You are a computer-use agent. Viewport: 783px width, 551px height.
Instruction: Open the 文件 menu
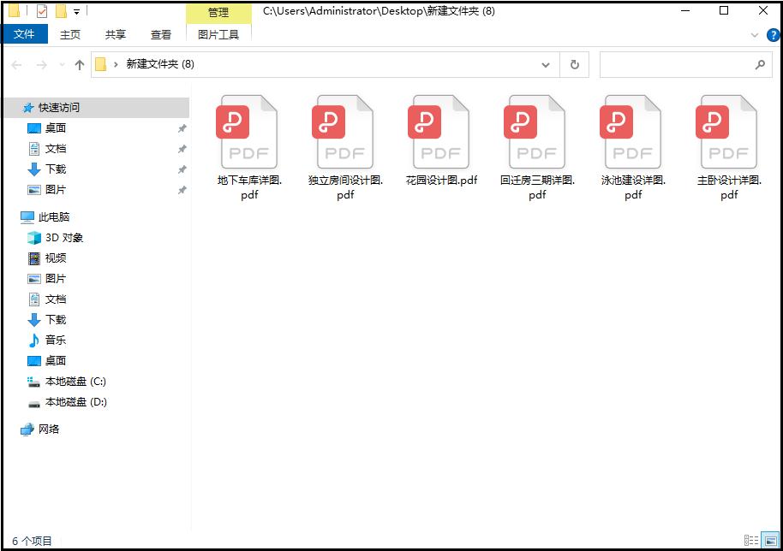tap(25, 33)
